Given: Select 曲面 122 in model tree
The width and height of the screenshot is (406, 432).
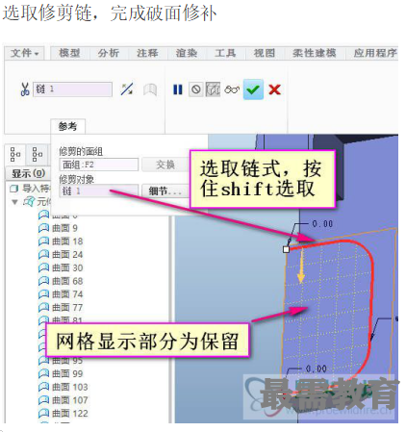Looking at the screenshot, I should (x=70, y=414).
